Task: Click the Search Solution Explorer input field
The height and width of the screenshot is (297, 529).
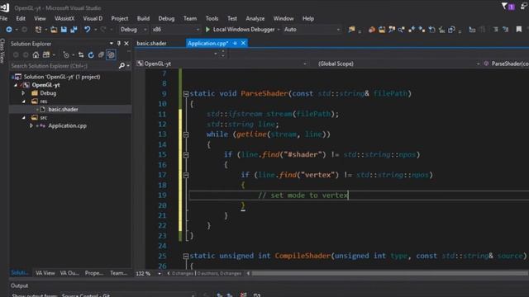Action: [x=64, y=66]
